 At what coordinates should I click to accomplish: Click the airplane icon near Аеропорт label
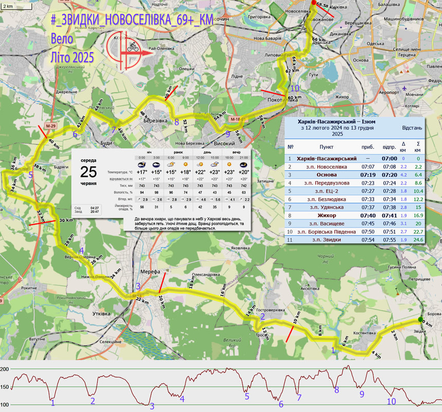click(405, 88)
